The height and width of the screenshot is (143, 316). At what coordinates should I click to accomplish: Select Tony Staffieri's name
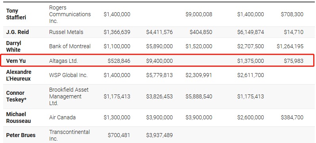(x=16, y=14)
